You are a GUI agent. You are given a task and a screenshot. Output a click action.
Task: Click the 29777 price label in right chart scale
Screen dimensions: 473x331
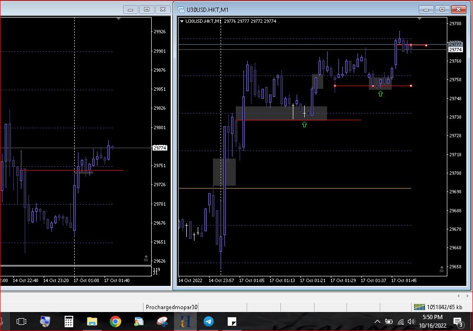455,44
